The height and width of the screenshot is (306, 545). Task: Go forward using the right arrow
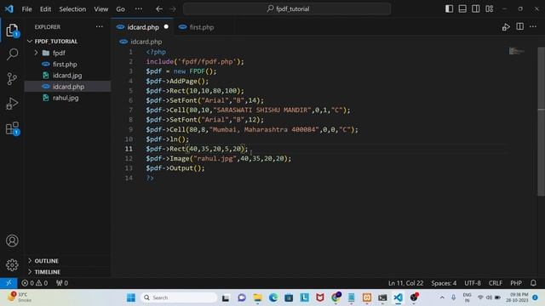[173, 8]
